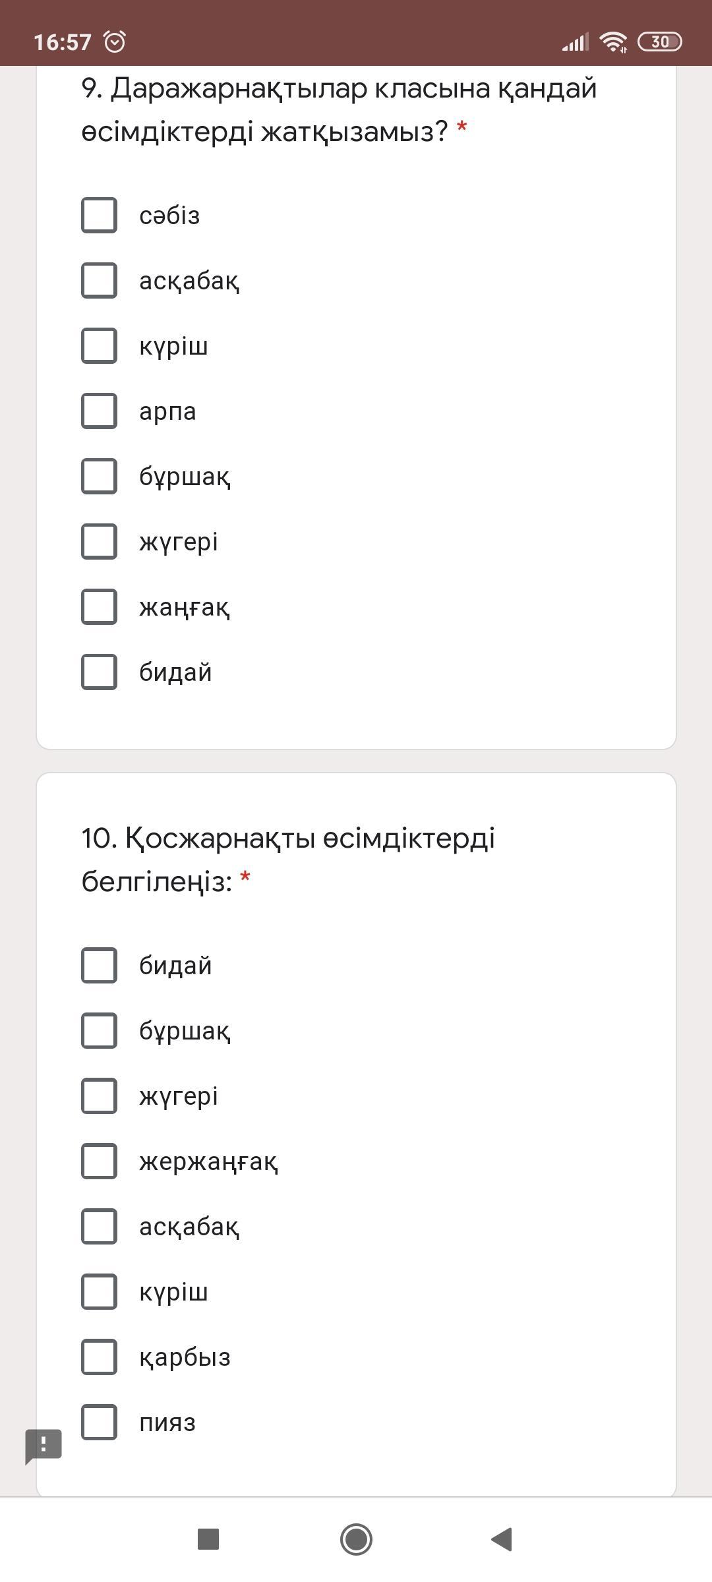Tap the alarm clock status icon
Image resolution: width=712 pixels, height=1582 pixels.
point(115,42)
